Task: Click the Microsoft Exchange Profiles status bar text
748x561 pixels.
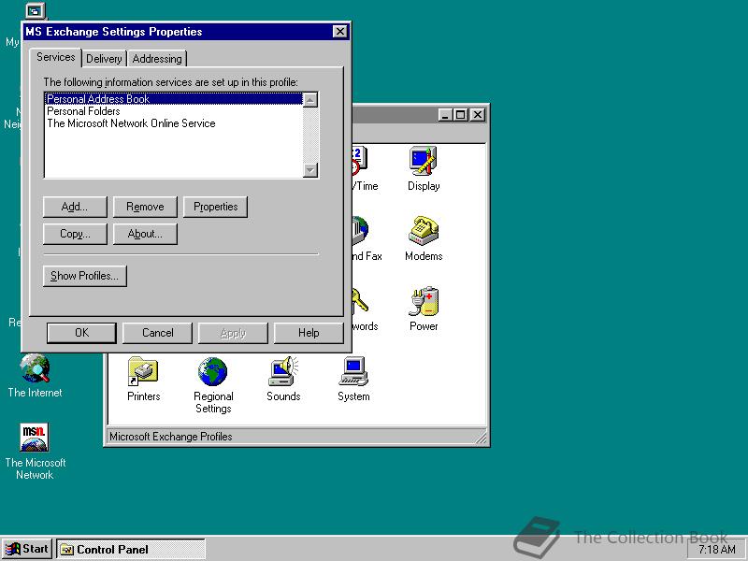Action: click(x=171, y=437)
